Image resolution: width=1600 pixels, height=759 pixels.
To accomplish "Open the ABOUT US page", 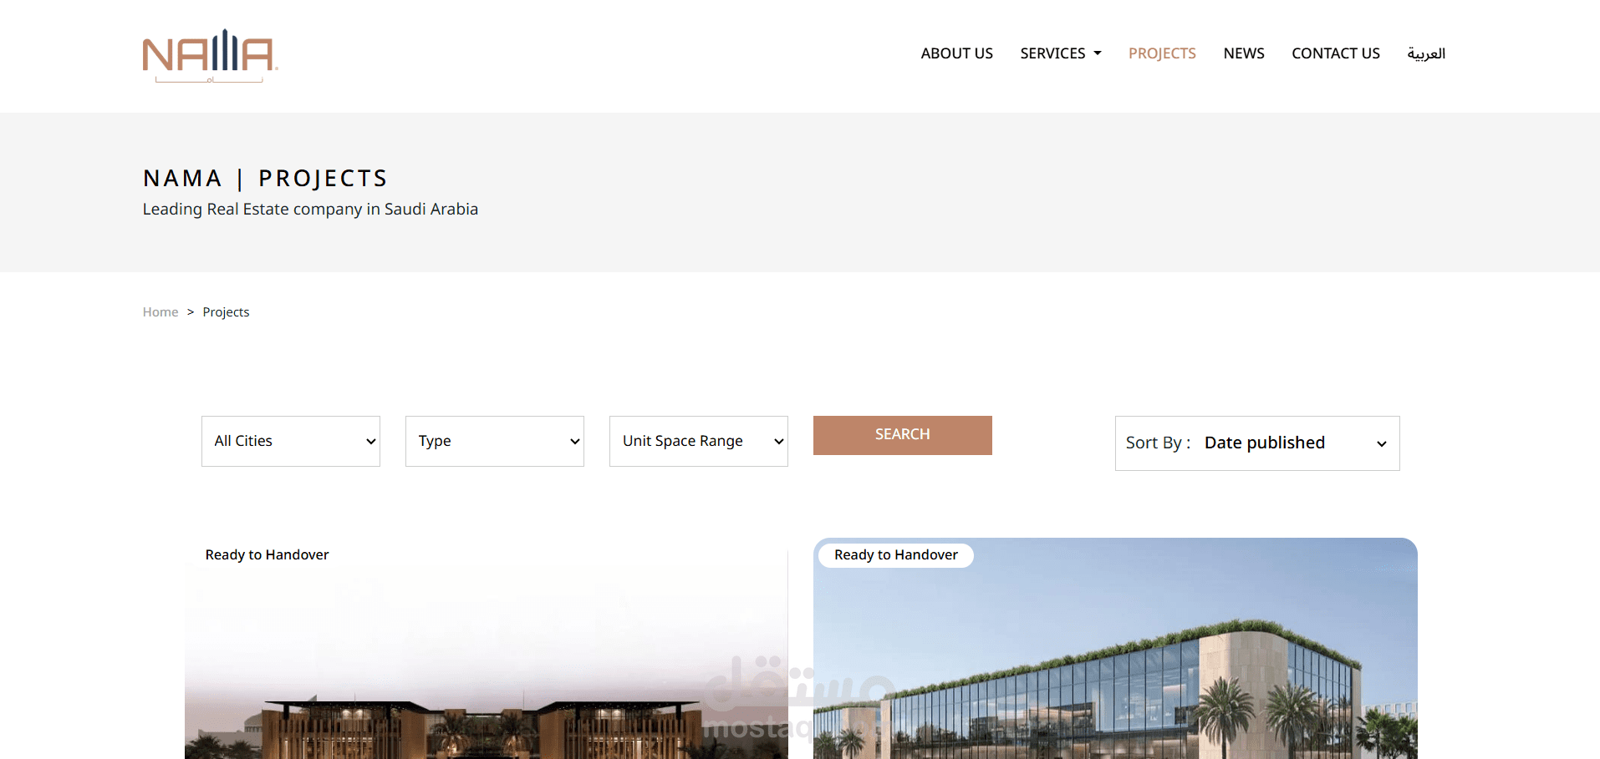I will tap(956, 53).
